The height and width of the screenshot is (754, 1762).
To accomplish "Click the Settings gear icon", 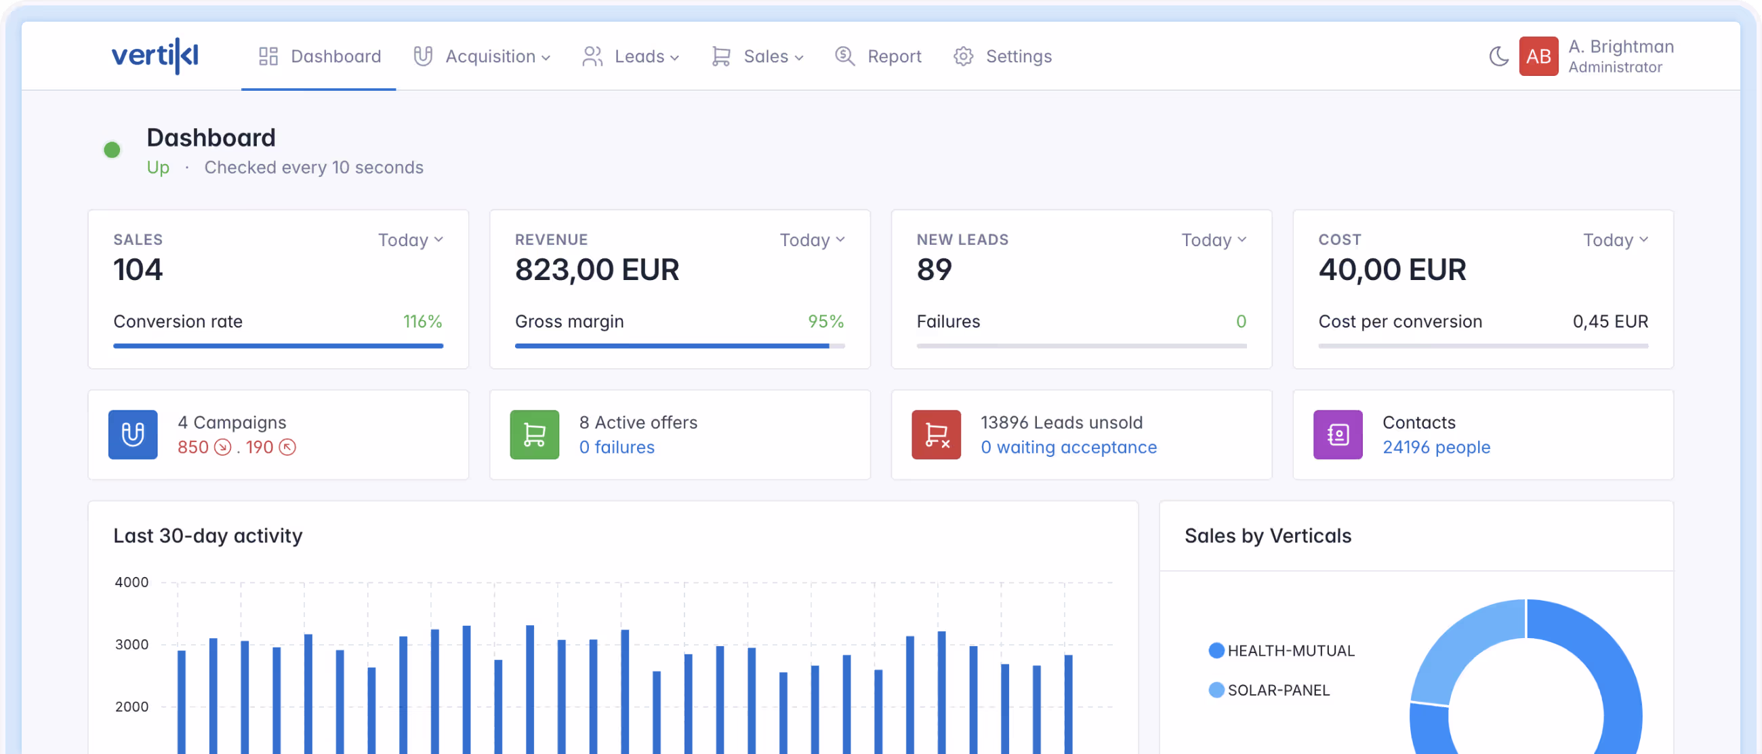I will click(x=963, y=56).
